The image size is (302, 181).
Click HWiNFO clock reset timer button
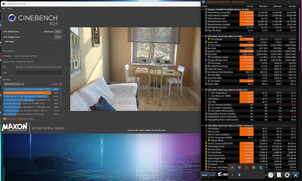click(x=271, y=175)
